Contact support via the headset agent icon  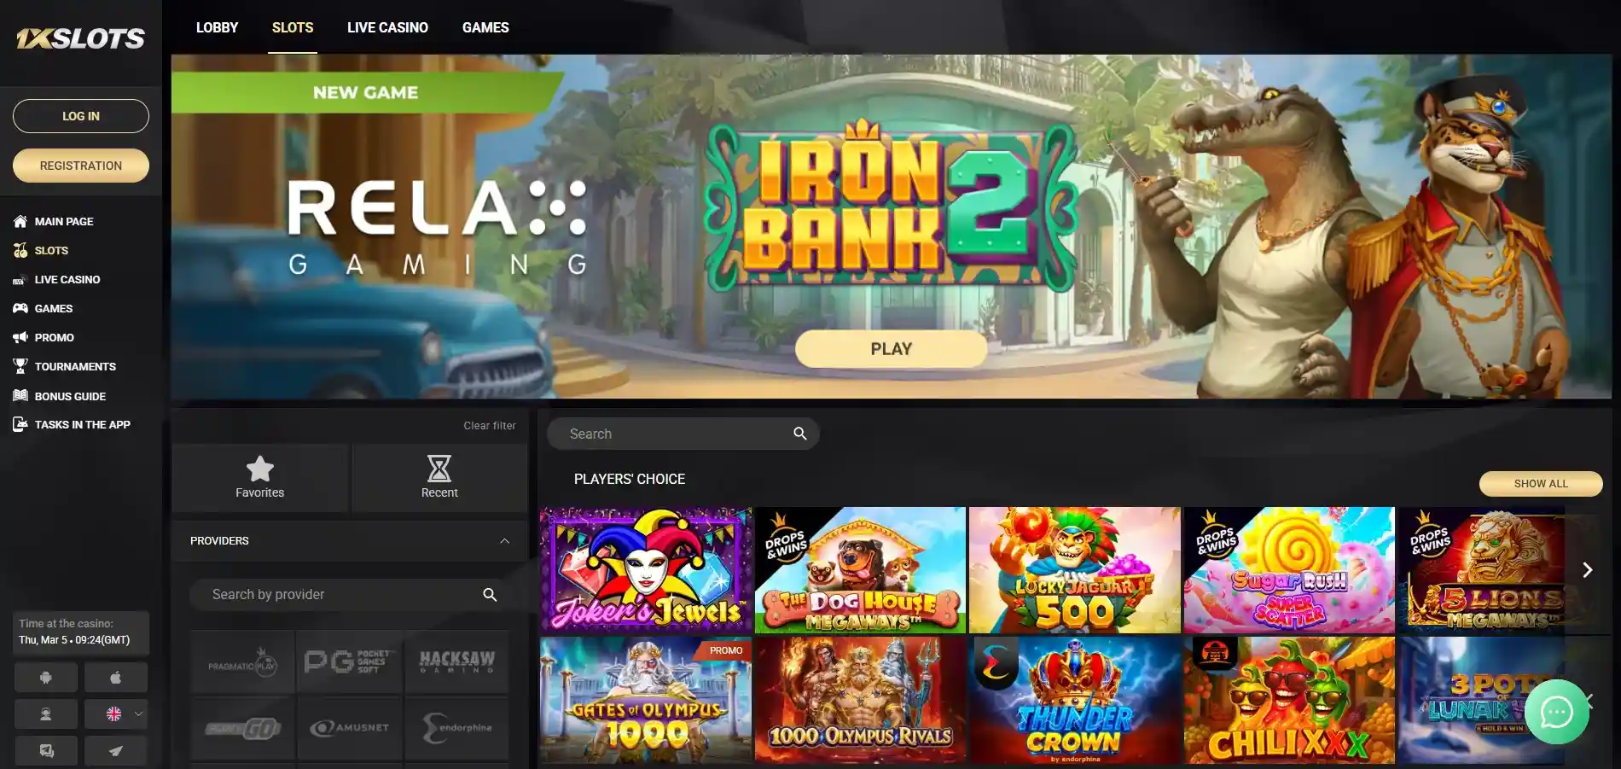46,714
